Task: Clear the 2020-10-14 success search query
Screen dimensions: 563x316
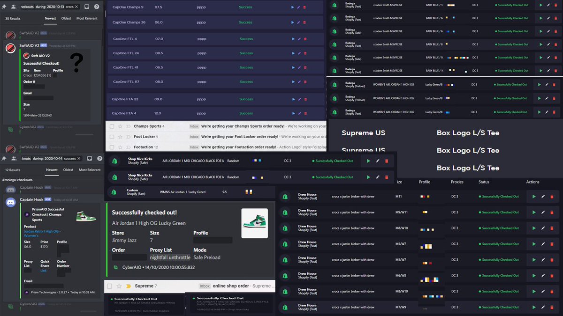Action: click(x=80, y=158)
